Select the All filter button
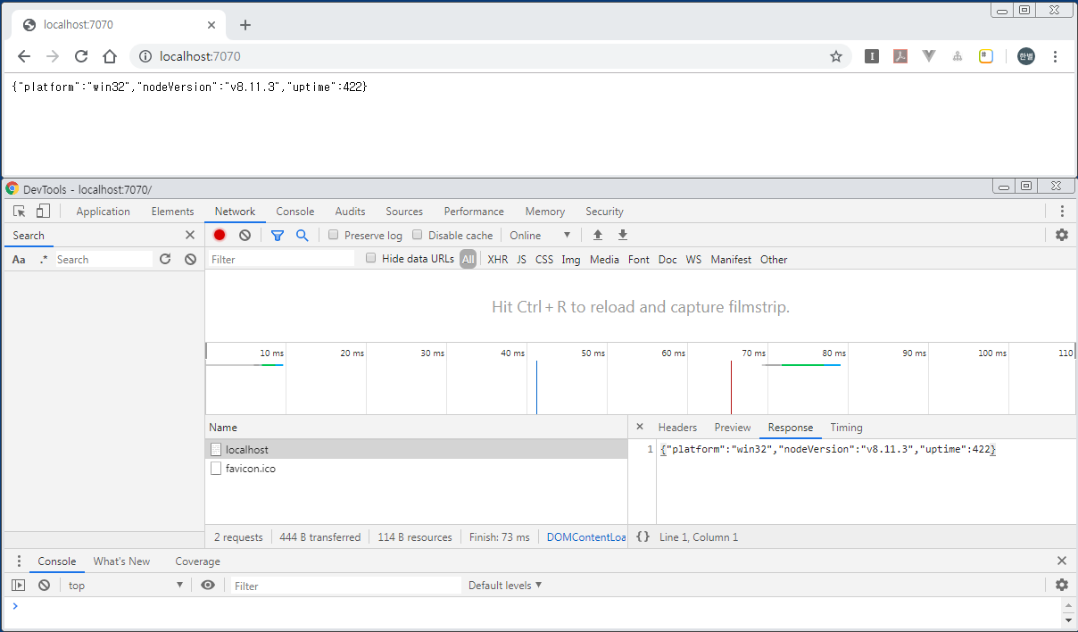The width and height of the screenshot is (1078, 632). click(x=469, y=260)
